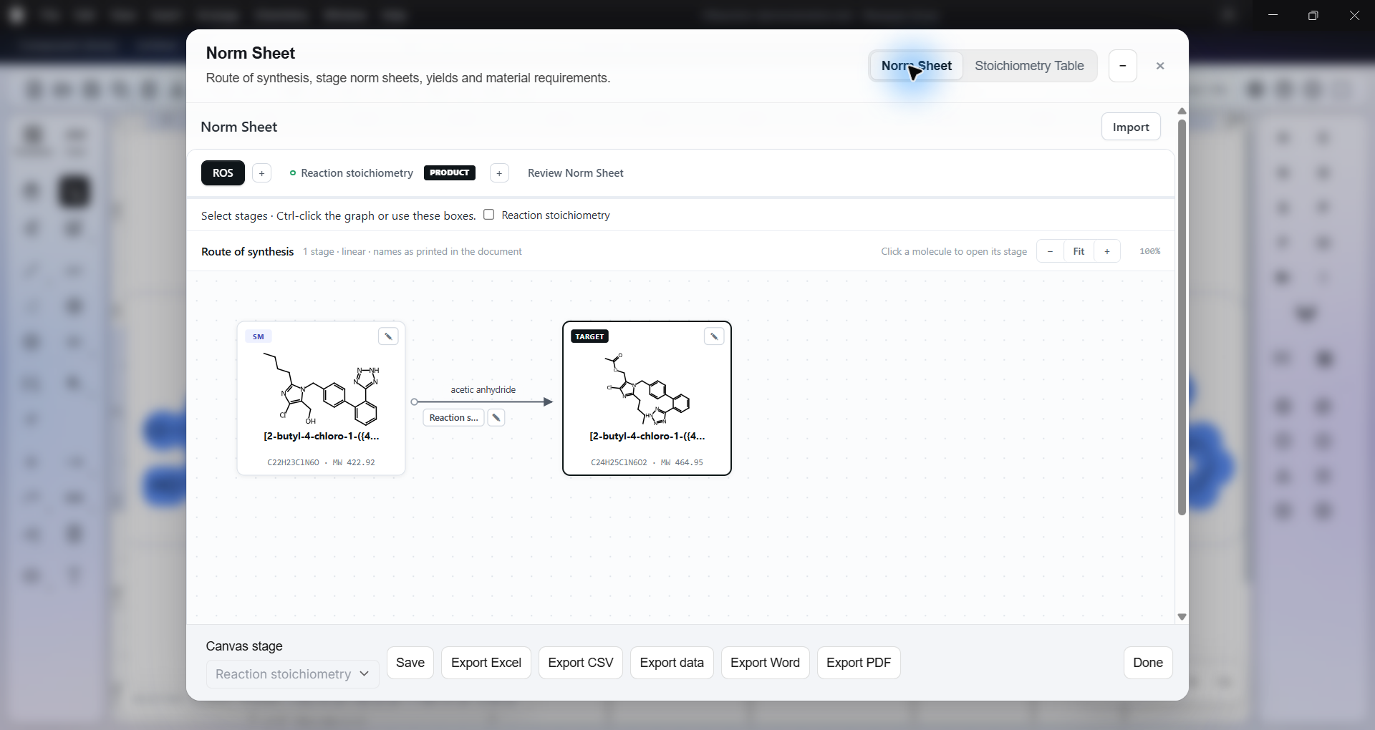Open Review Norm Sheet step
This screenshot has width=1375, height=730.
pyautogui.click(x=576, y=173)
